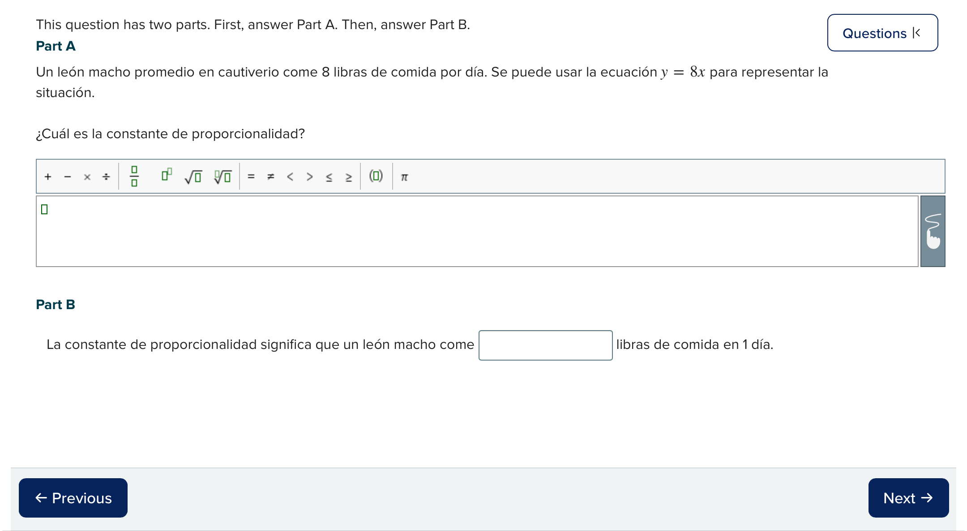Insert the equals sign
967x531 pixels.
pyautogui.click(x=251, y=177)
